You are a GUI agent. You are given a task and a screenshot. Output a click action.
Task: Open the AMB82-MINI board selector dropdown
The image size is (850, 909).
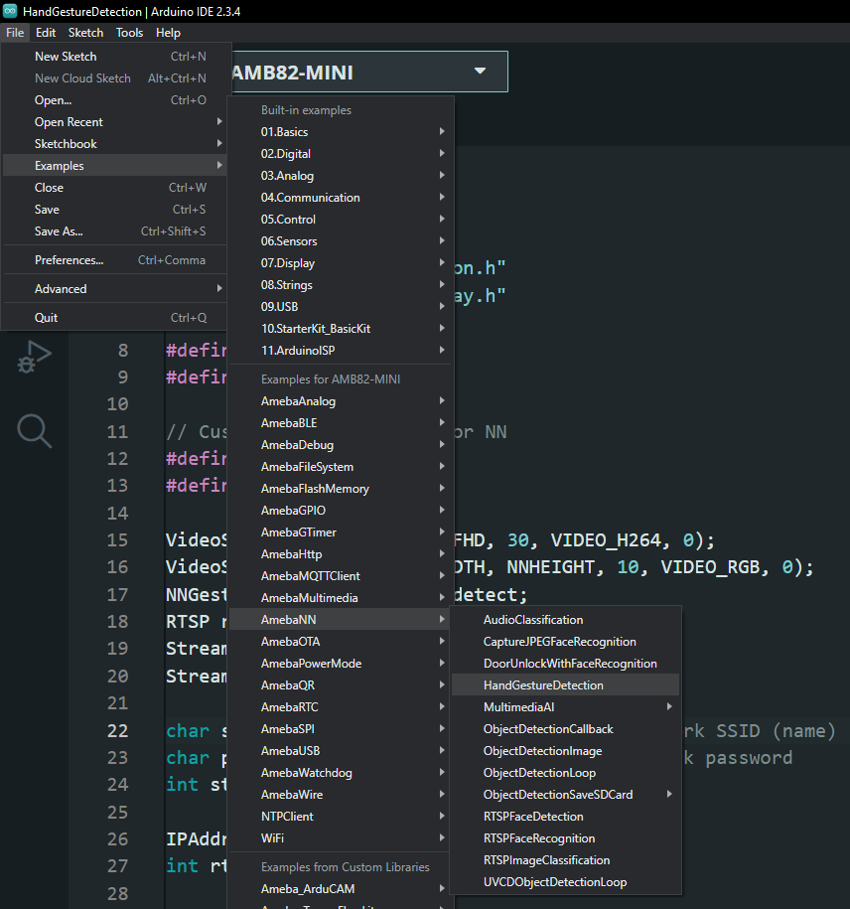point(367,72)
